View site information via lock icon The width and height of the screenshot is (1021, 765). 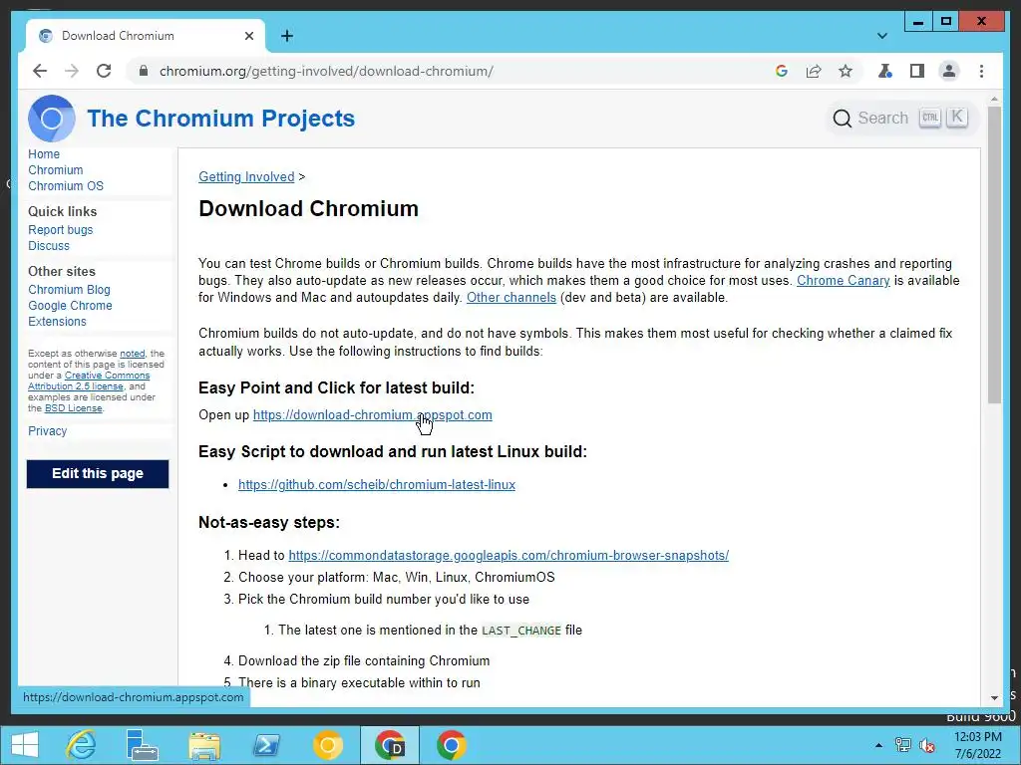click(x=144, y=71)
